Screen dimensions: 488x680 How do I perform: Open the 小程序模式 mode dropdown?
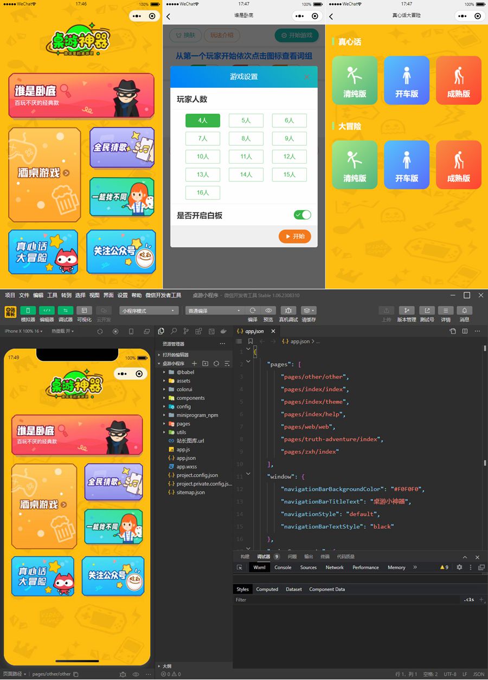coord(149,311)
